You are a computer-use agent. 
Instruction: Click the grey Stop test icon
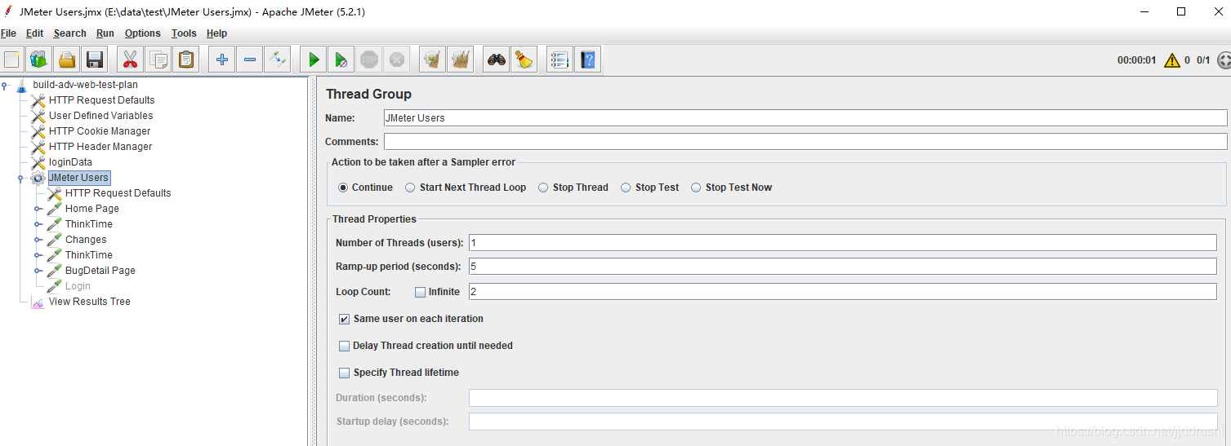pyautogui.click(x=370, y=60)
